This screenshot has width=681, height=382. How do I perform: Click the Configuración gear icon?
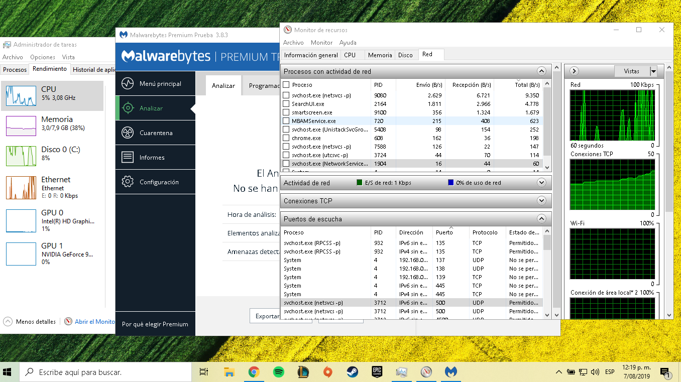point(128,182)
